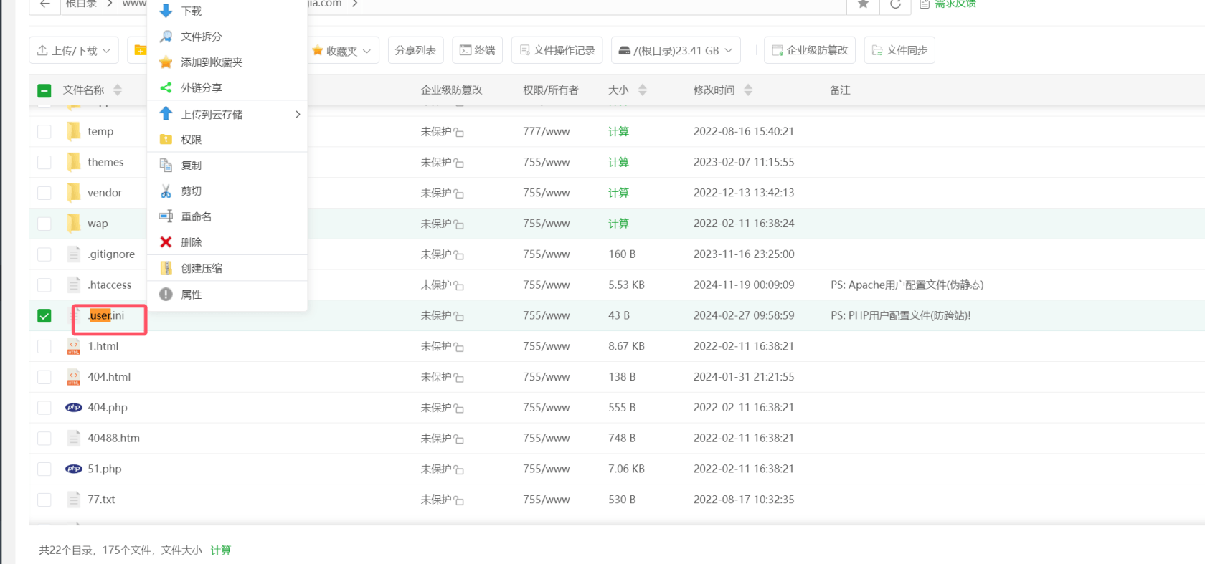Image resolution: width=1205 pixels, height=564 pixels.
Task: Click 755/www permission of wap folder
Action: coord(547,224)
